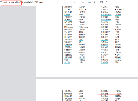Click the PDF file name title
Viewport: 138px width, 101px height.
(x=22, y=2)
